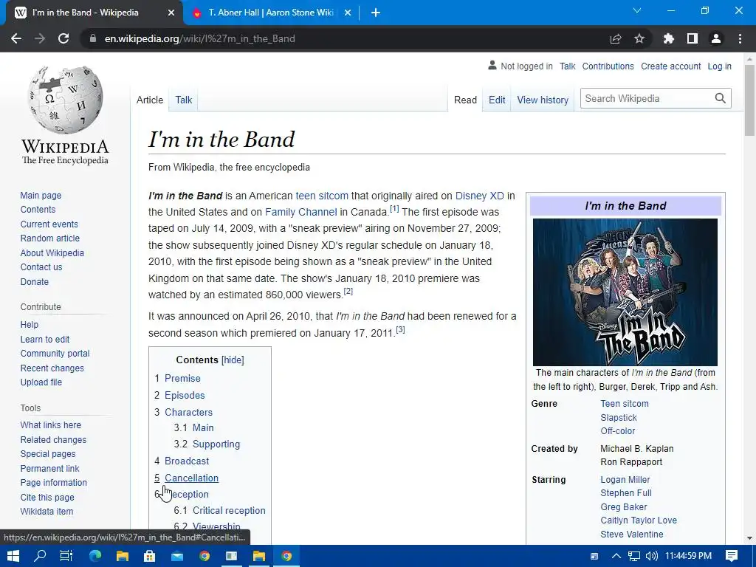Open Slapstick genre link in infobox
Viewport: 756px width, 567px height.
[619, 418]
